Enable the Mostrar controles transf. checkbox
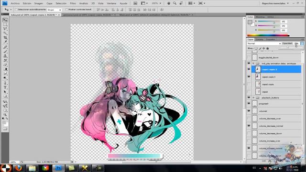 66,10
